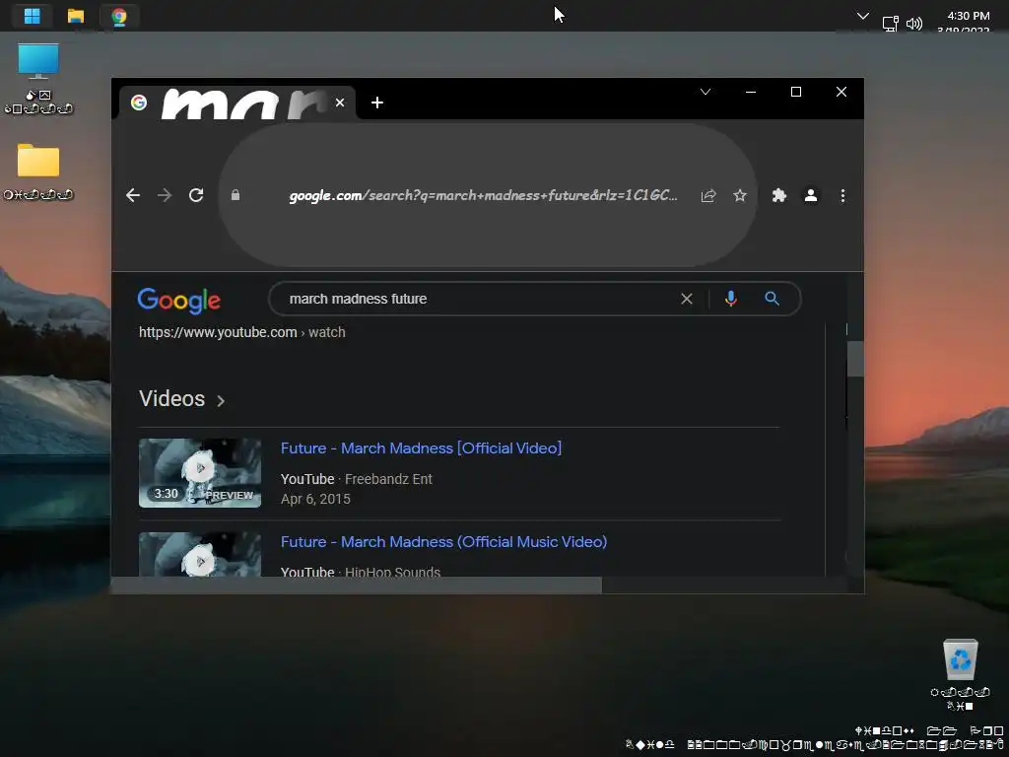This screenshot has height=757, width=1009.
Task: Show hidden tray icons chevron
Action: pos(863,16)
